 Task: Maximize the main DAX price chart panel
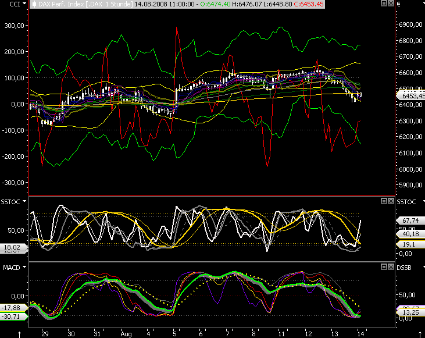point(384,3)
